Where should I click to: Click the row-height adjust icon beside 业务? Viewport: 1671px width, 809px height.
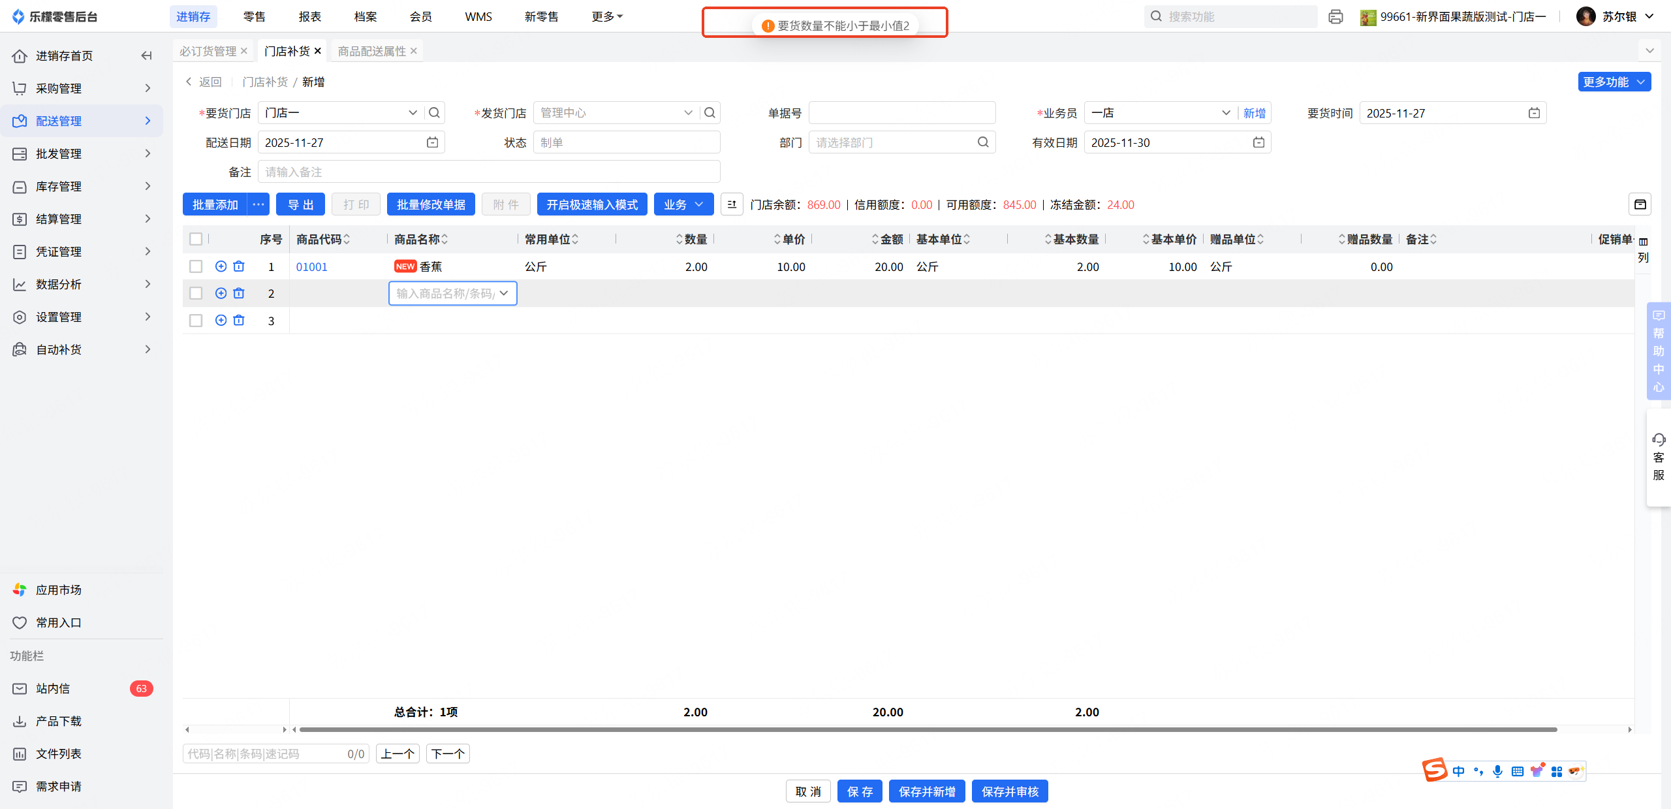[x=732, y=205]
